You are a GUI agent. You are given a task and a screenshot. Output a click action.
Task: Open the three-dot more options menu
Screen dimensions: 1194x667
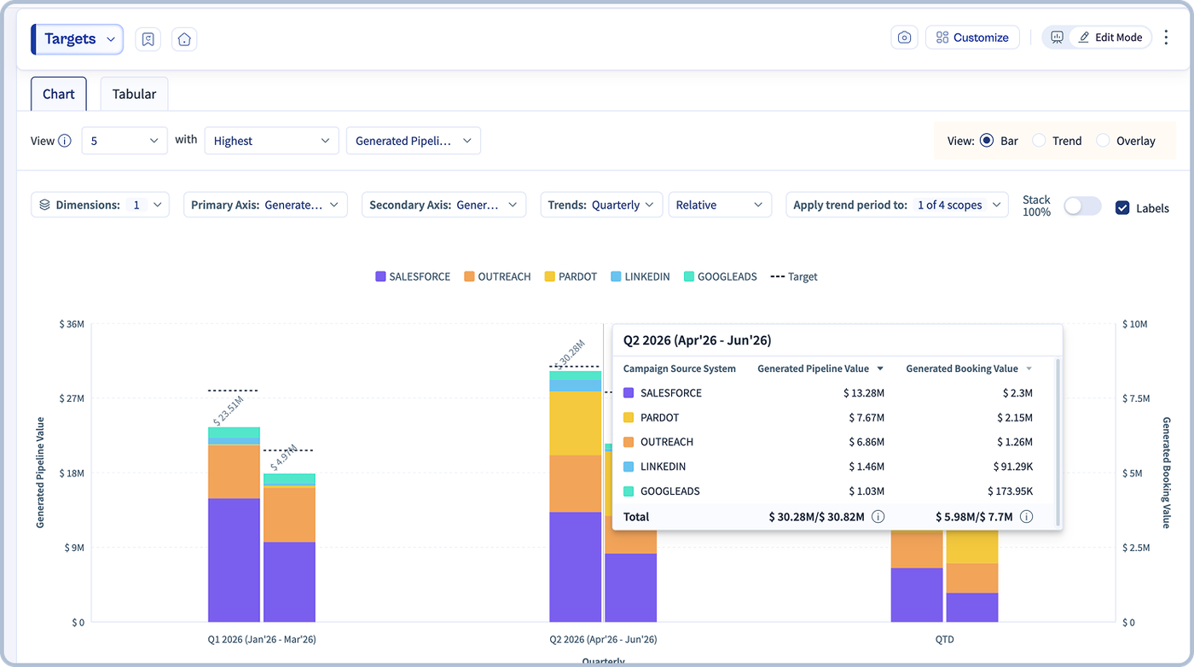[1167, 38]
